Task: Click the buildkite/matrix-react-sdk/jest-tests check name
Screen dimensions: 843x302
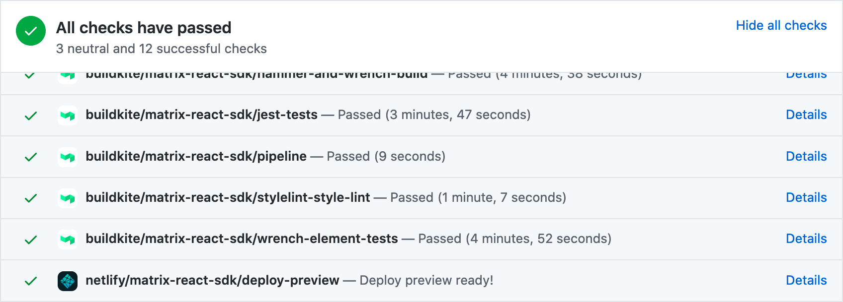Action: pyautogui.click(x=201, y=115)
